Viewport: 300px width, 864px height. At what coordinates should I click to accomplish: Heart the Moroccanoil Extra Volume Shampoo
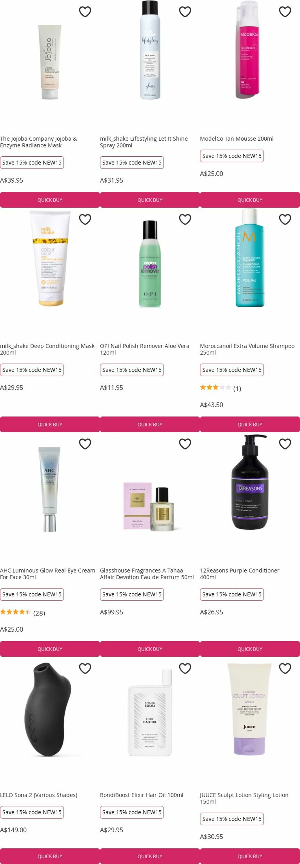pyautogui.click(x=285, y=219)
